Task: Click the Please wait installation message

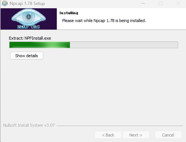Action: (x=104, y=21)
